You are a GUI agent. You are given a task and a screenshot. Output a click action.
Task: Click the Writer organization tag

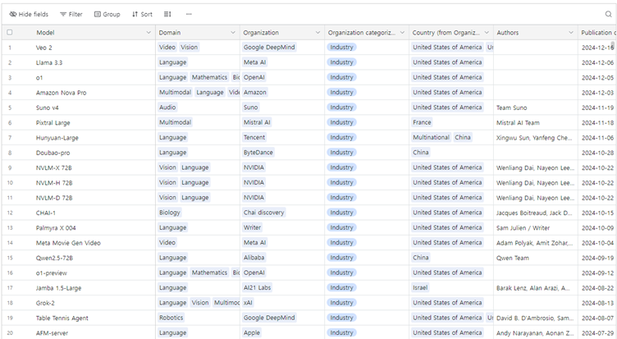pyautogui.click(x=252, y=227)
